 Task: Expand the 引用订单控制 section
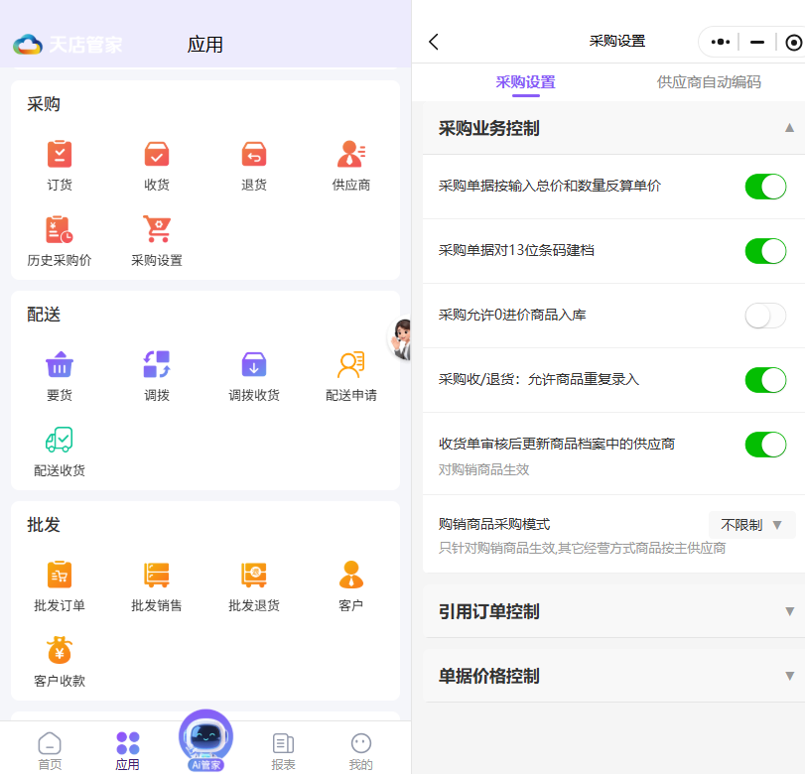pos(789,611)
